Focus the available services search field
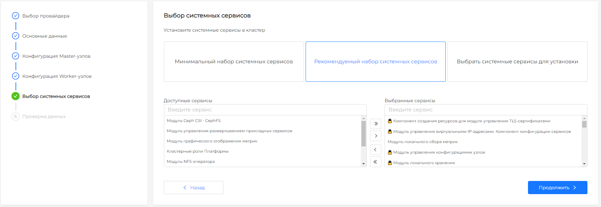The width and height of the screenshot is (601, 207). [265, 110]
